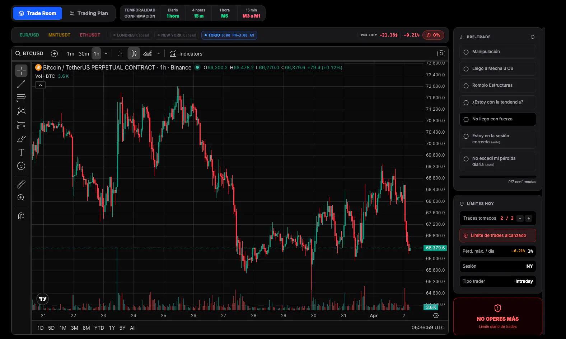
Task: Add symbol to compare with plus icon
Action: pos(54,53)
